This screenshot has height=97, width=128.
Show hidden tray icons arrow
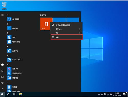pos(99,94)
